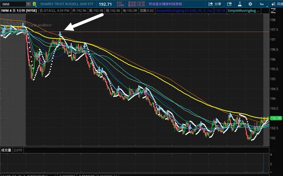Click the last price 192.71
The width and height of the screenshot is (283, 176).
(105, 4)
